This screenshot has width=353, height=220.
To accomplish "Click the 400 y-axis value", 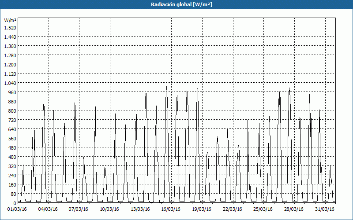I will click(x=13, y=157).
